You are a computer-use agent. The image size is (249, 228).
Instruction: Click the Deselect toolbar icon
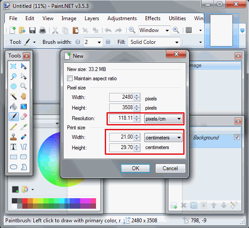click(x=96, y=30)
